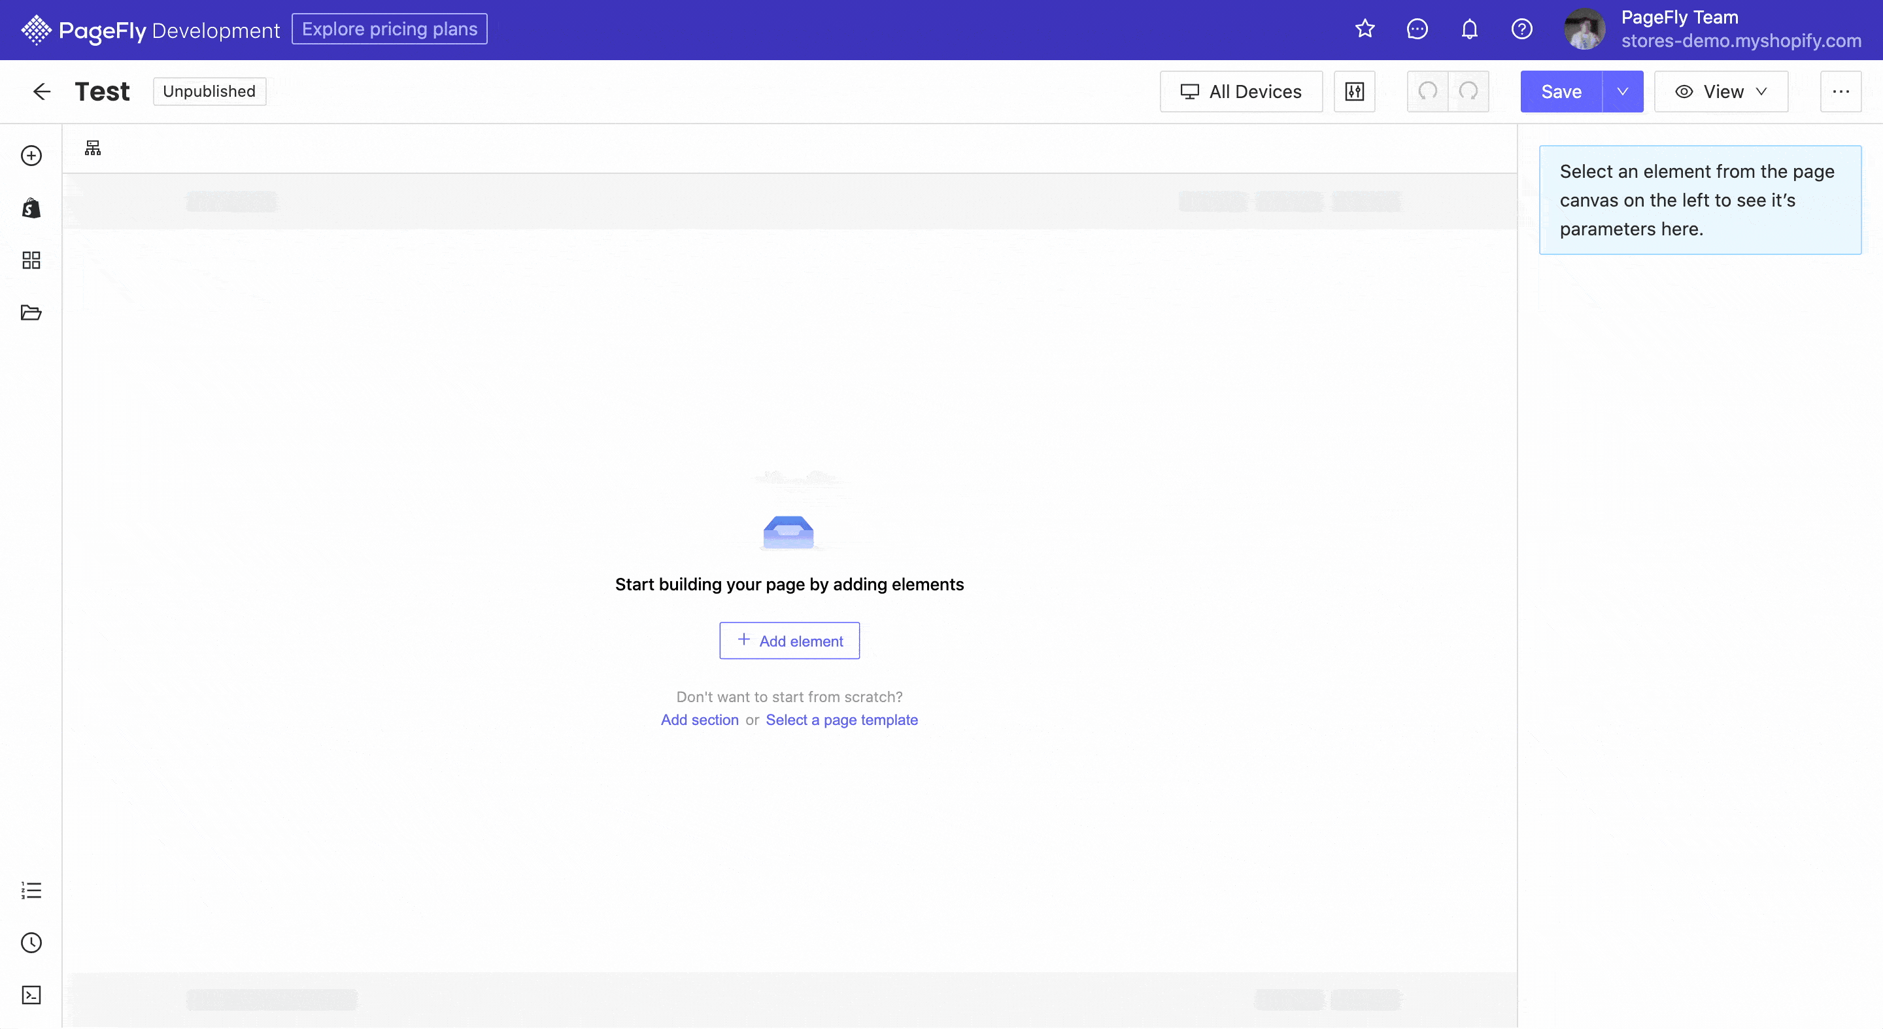Click the Add section link
The width and height of the screenshot is (1883, 1029).
coord(700,720)
